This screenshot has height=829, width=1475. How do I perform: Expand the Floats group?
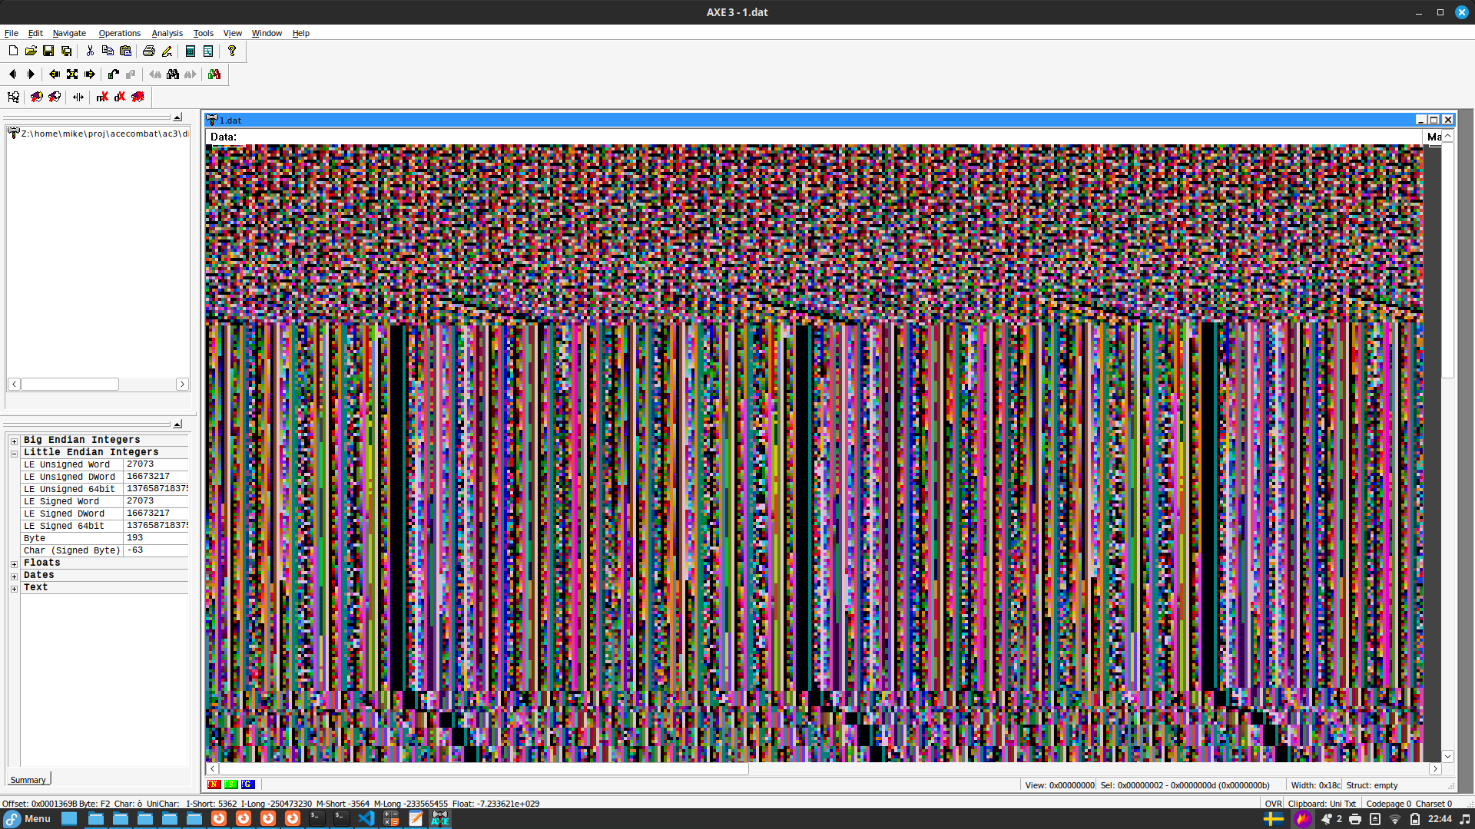(x=14, y=564)
